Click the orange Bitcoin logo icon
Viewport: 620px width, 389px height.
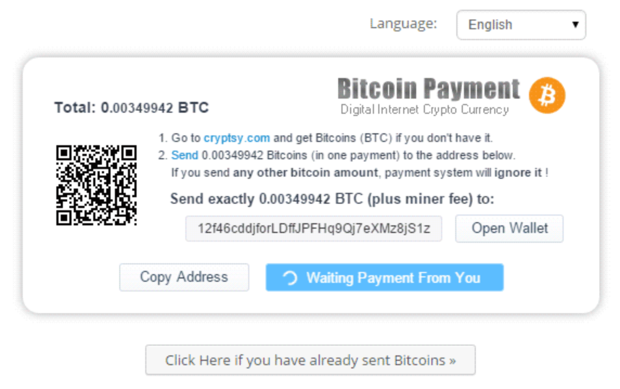(547, 95)
